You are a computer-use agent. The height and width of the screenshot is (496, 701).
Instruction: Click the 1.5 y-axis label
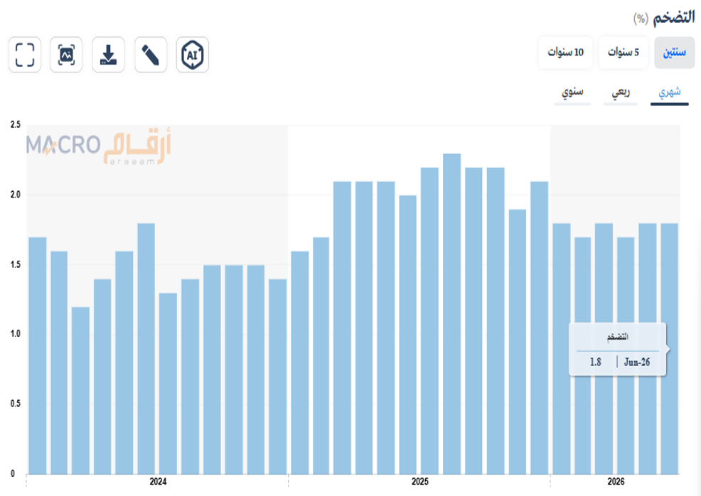(x=16, y=264)
